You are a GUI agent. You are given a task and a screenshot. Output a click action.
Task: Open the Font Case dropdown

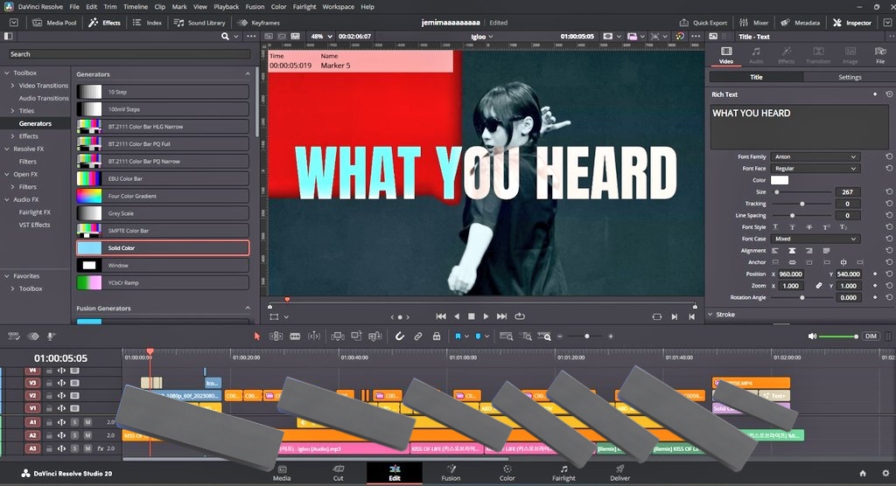coord(815,239)
